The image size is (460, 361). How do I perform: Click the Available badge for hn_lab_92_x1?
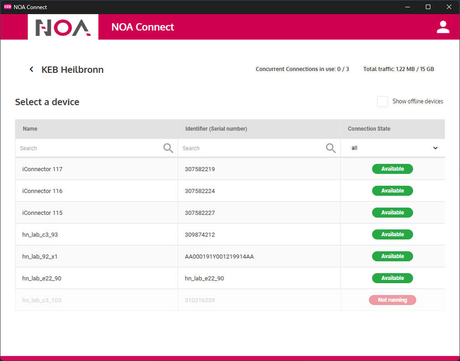click(392, 256)
